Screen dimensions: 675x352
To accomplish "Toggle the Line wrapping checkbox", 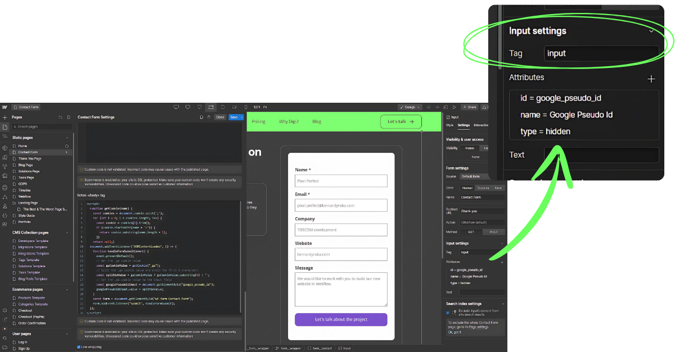I will click(x=79, y=347).
